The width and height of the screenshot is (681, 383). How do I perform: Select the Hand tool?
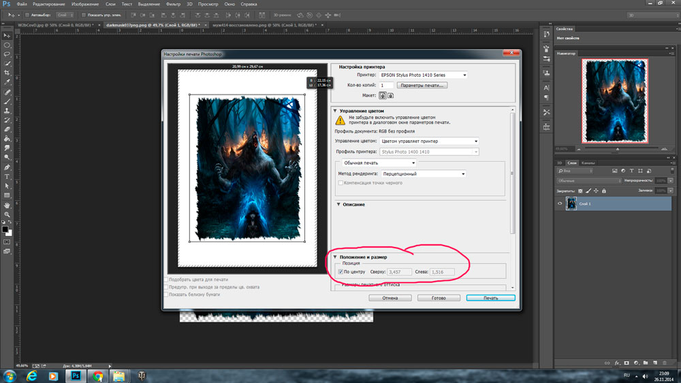pyautogui.click(x=7, y=205)
